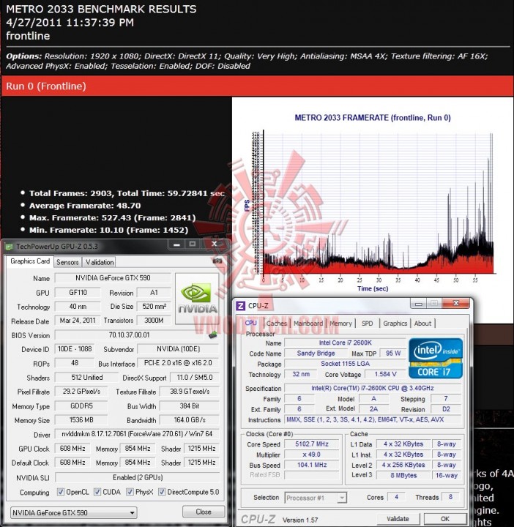Click the Core Voltage value 1.584 V
514x527 pixels.
pyautogui.click(x=386, y=374)
